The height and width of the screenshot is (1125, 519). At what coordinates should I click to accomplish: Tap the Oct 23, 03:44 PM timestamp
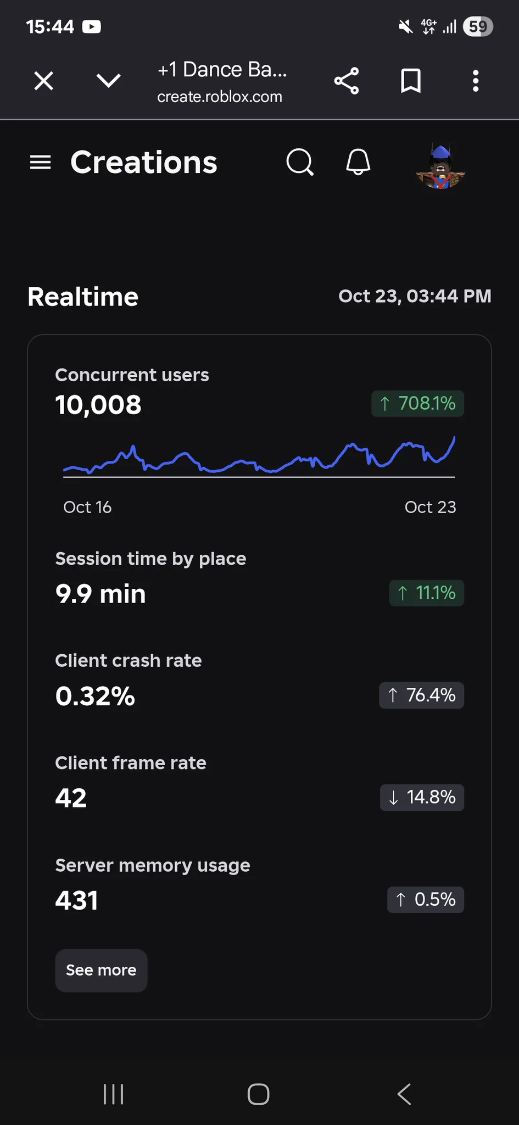coord(415,296)
